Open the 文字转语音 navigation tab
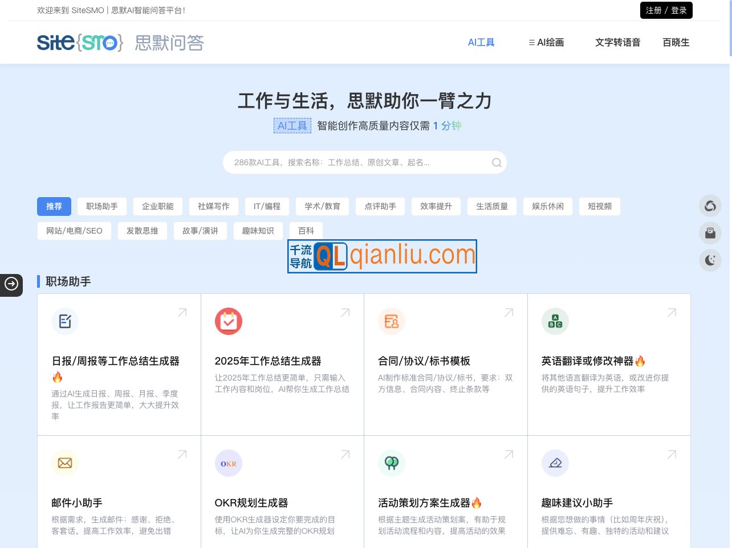The width and height of the screenshot is (732, 548). [x=618, y=42]
